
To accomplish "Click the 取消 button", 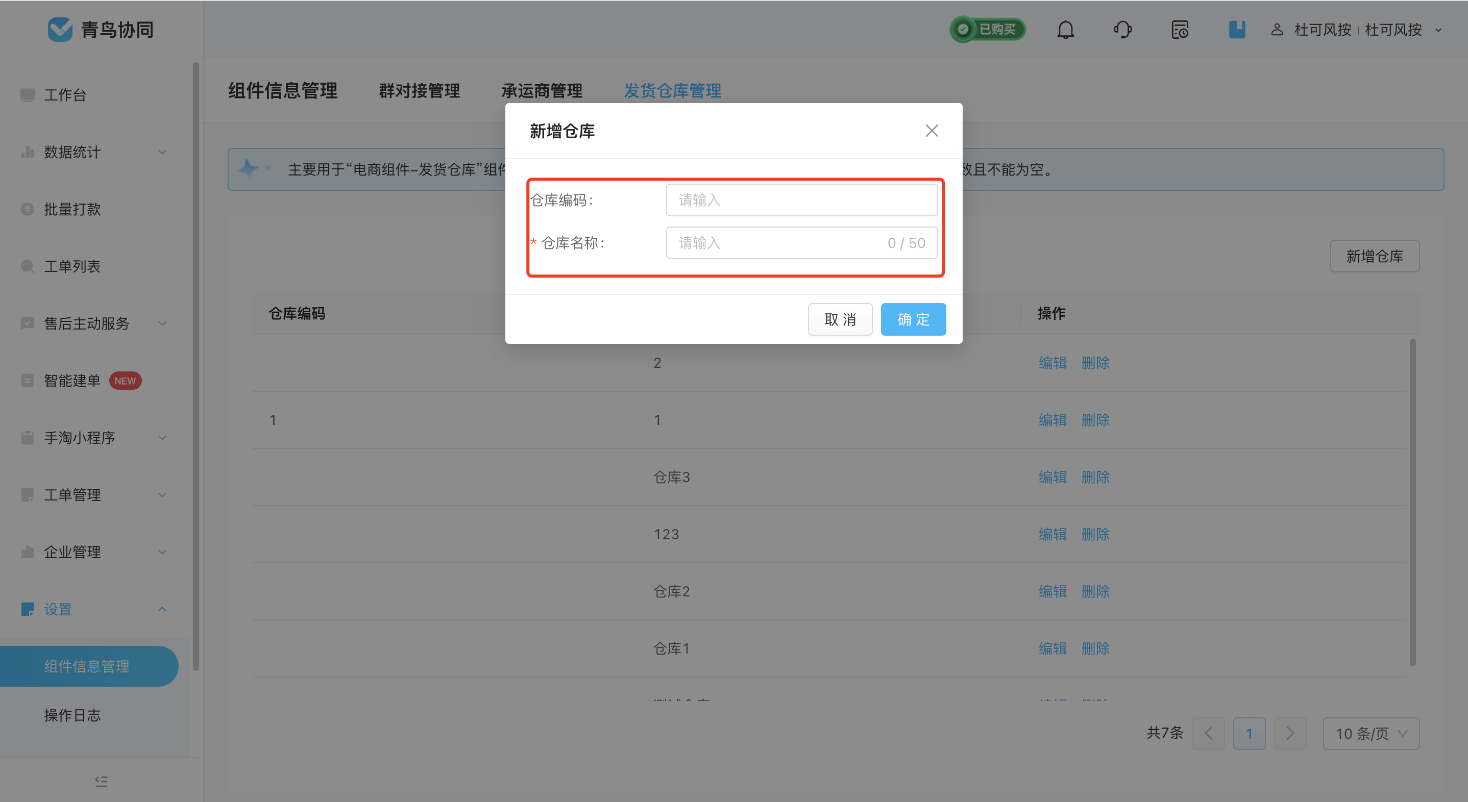I will click(x=840, y=319).
